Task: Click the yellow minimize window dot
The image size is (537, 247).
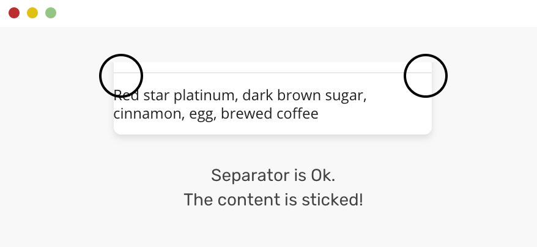Action: coord(32,13)
